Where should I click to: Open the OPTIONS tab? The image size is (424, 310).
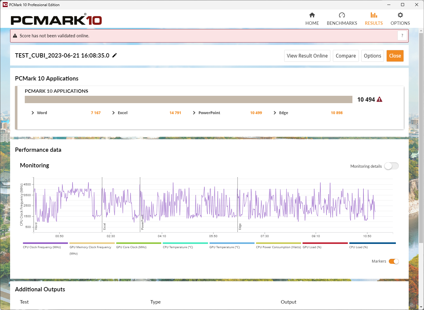tap(400, 23)
